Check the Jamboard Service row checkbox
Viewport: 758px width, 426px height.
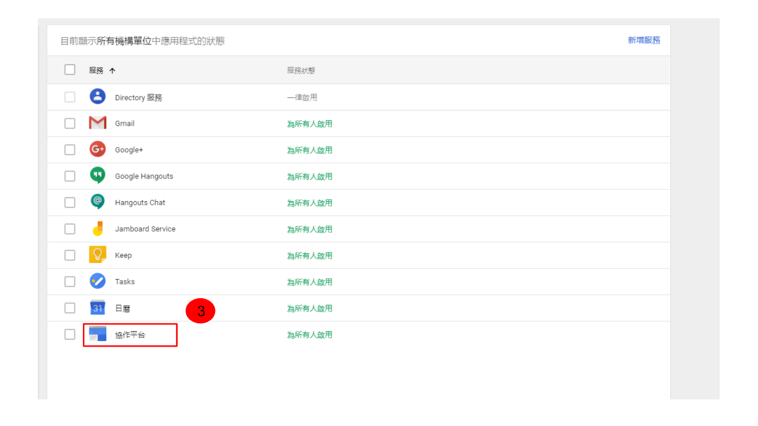pos(70,229)
